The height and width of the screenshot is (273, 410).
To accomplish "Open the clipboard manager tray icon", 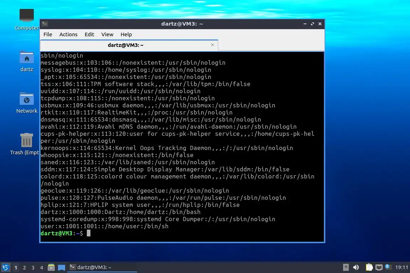I will point(369,267).
